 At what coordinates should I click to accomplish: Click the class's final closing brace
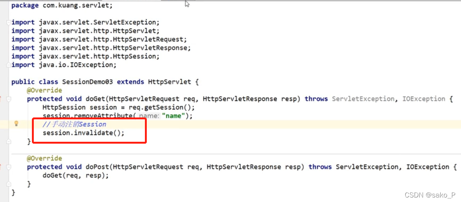click(14, 192)
